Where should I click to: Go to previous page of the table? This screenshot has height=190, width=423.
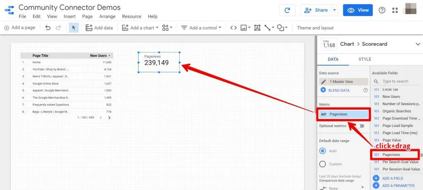tap(101, 117)
